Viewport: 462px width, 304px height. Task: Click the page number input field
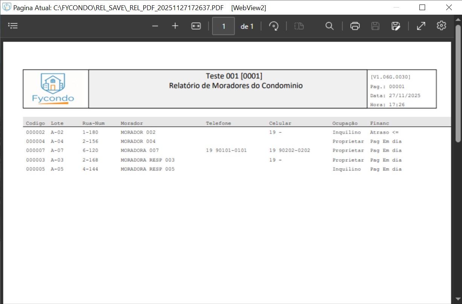click(223, 26)
